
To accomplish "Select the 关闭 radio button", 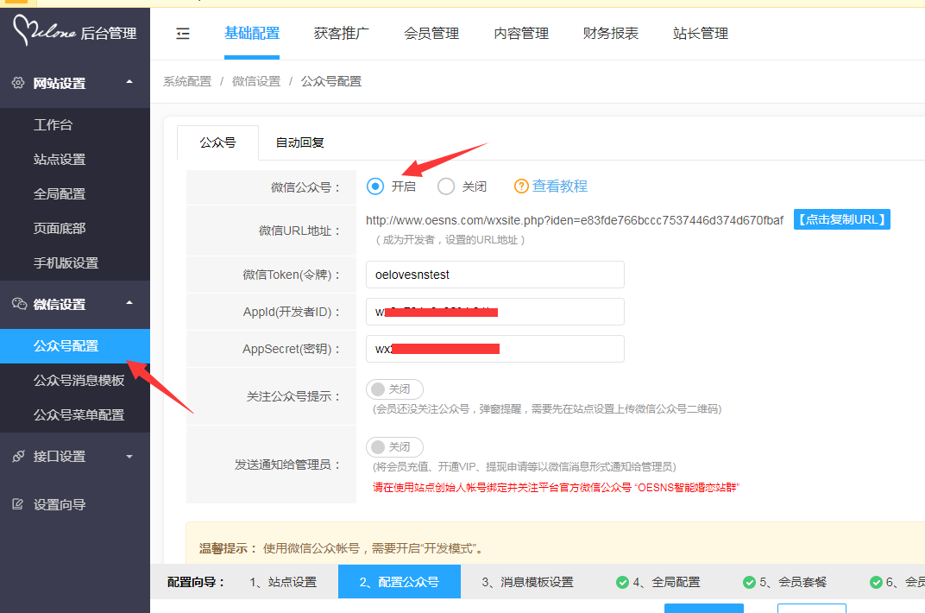I will pos(446,186).
